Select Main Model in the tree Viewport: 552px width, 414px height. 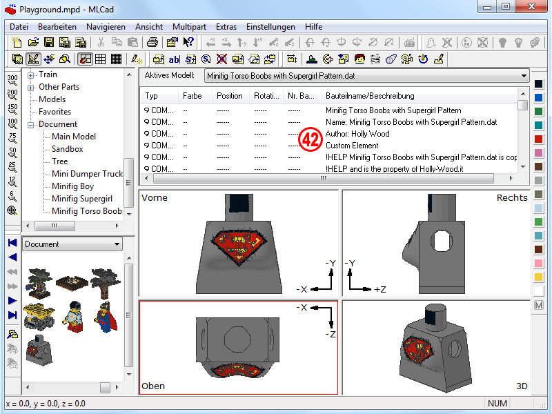click(74, 137)
